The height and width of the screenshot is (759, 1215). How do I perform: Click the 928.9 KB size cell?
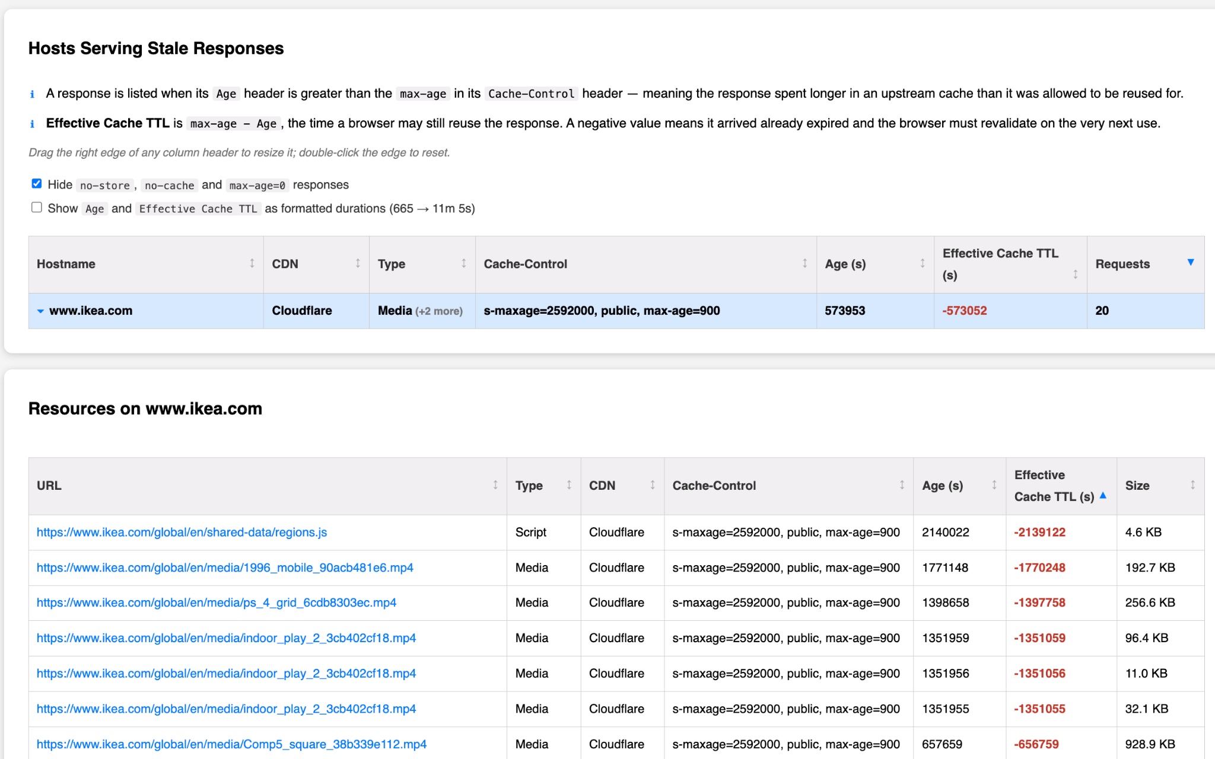click(1160, 744)
